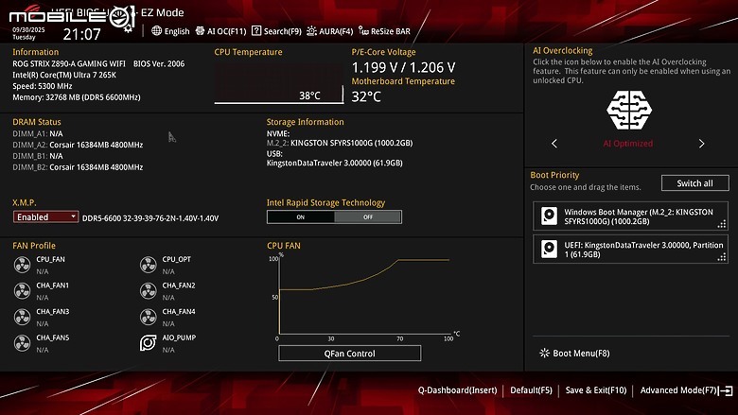Open Boot Menu(F8)
This screenshot has height=415, width=738.
click(x=574, y=353)
